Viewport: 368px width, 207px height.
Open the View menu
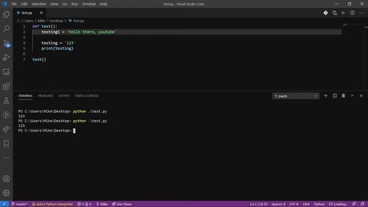(54, 4)
